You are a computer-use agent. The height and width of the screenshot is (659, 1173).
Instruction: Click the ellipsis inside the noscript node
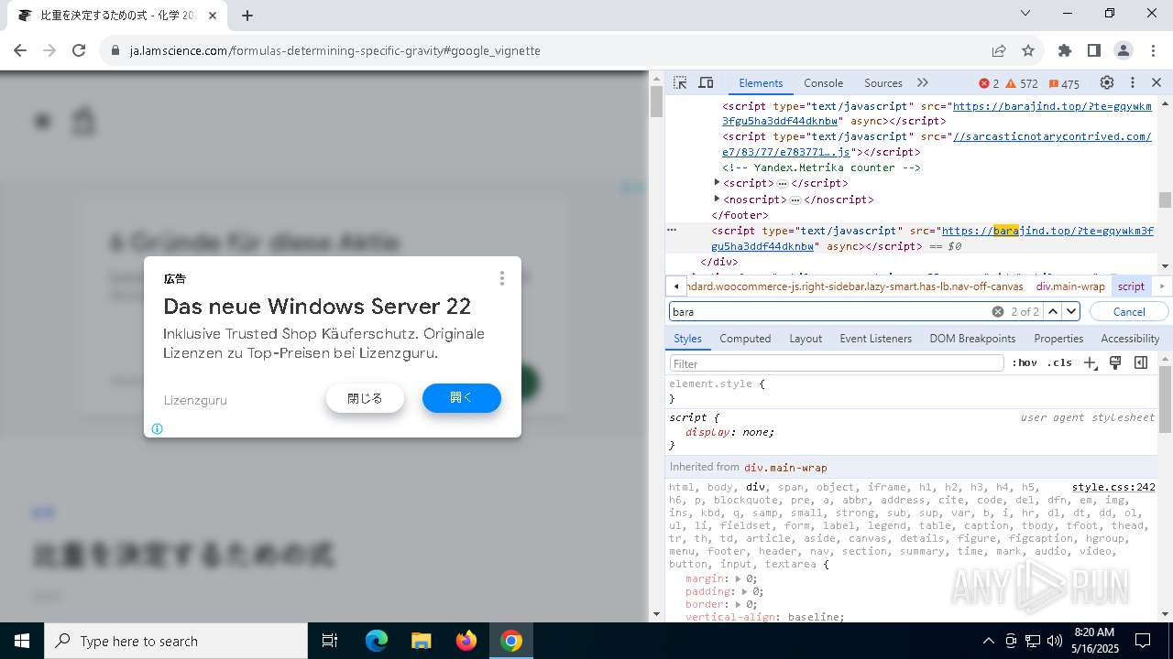pyautogui.click(x=795, y=200)
